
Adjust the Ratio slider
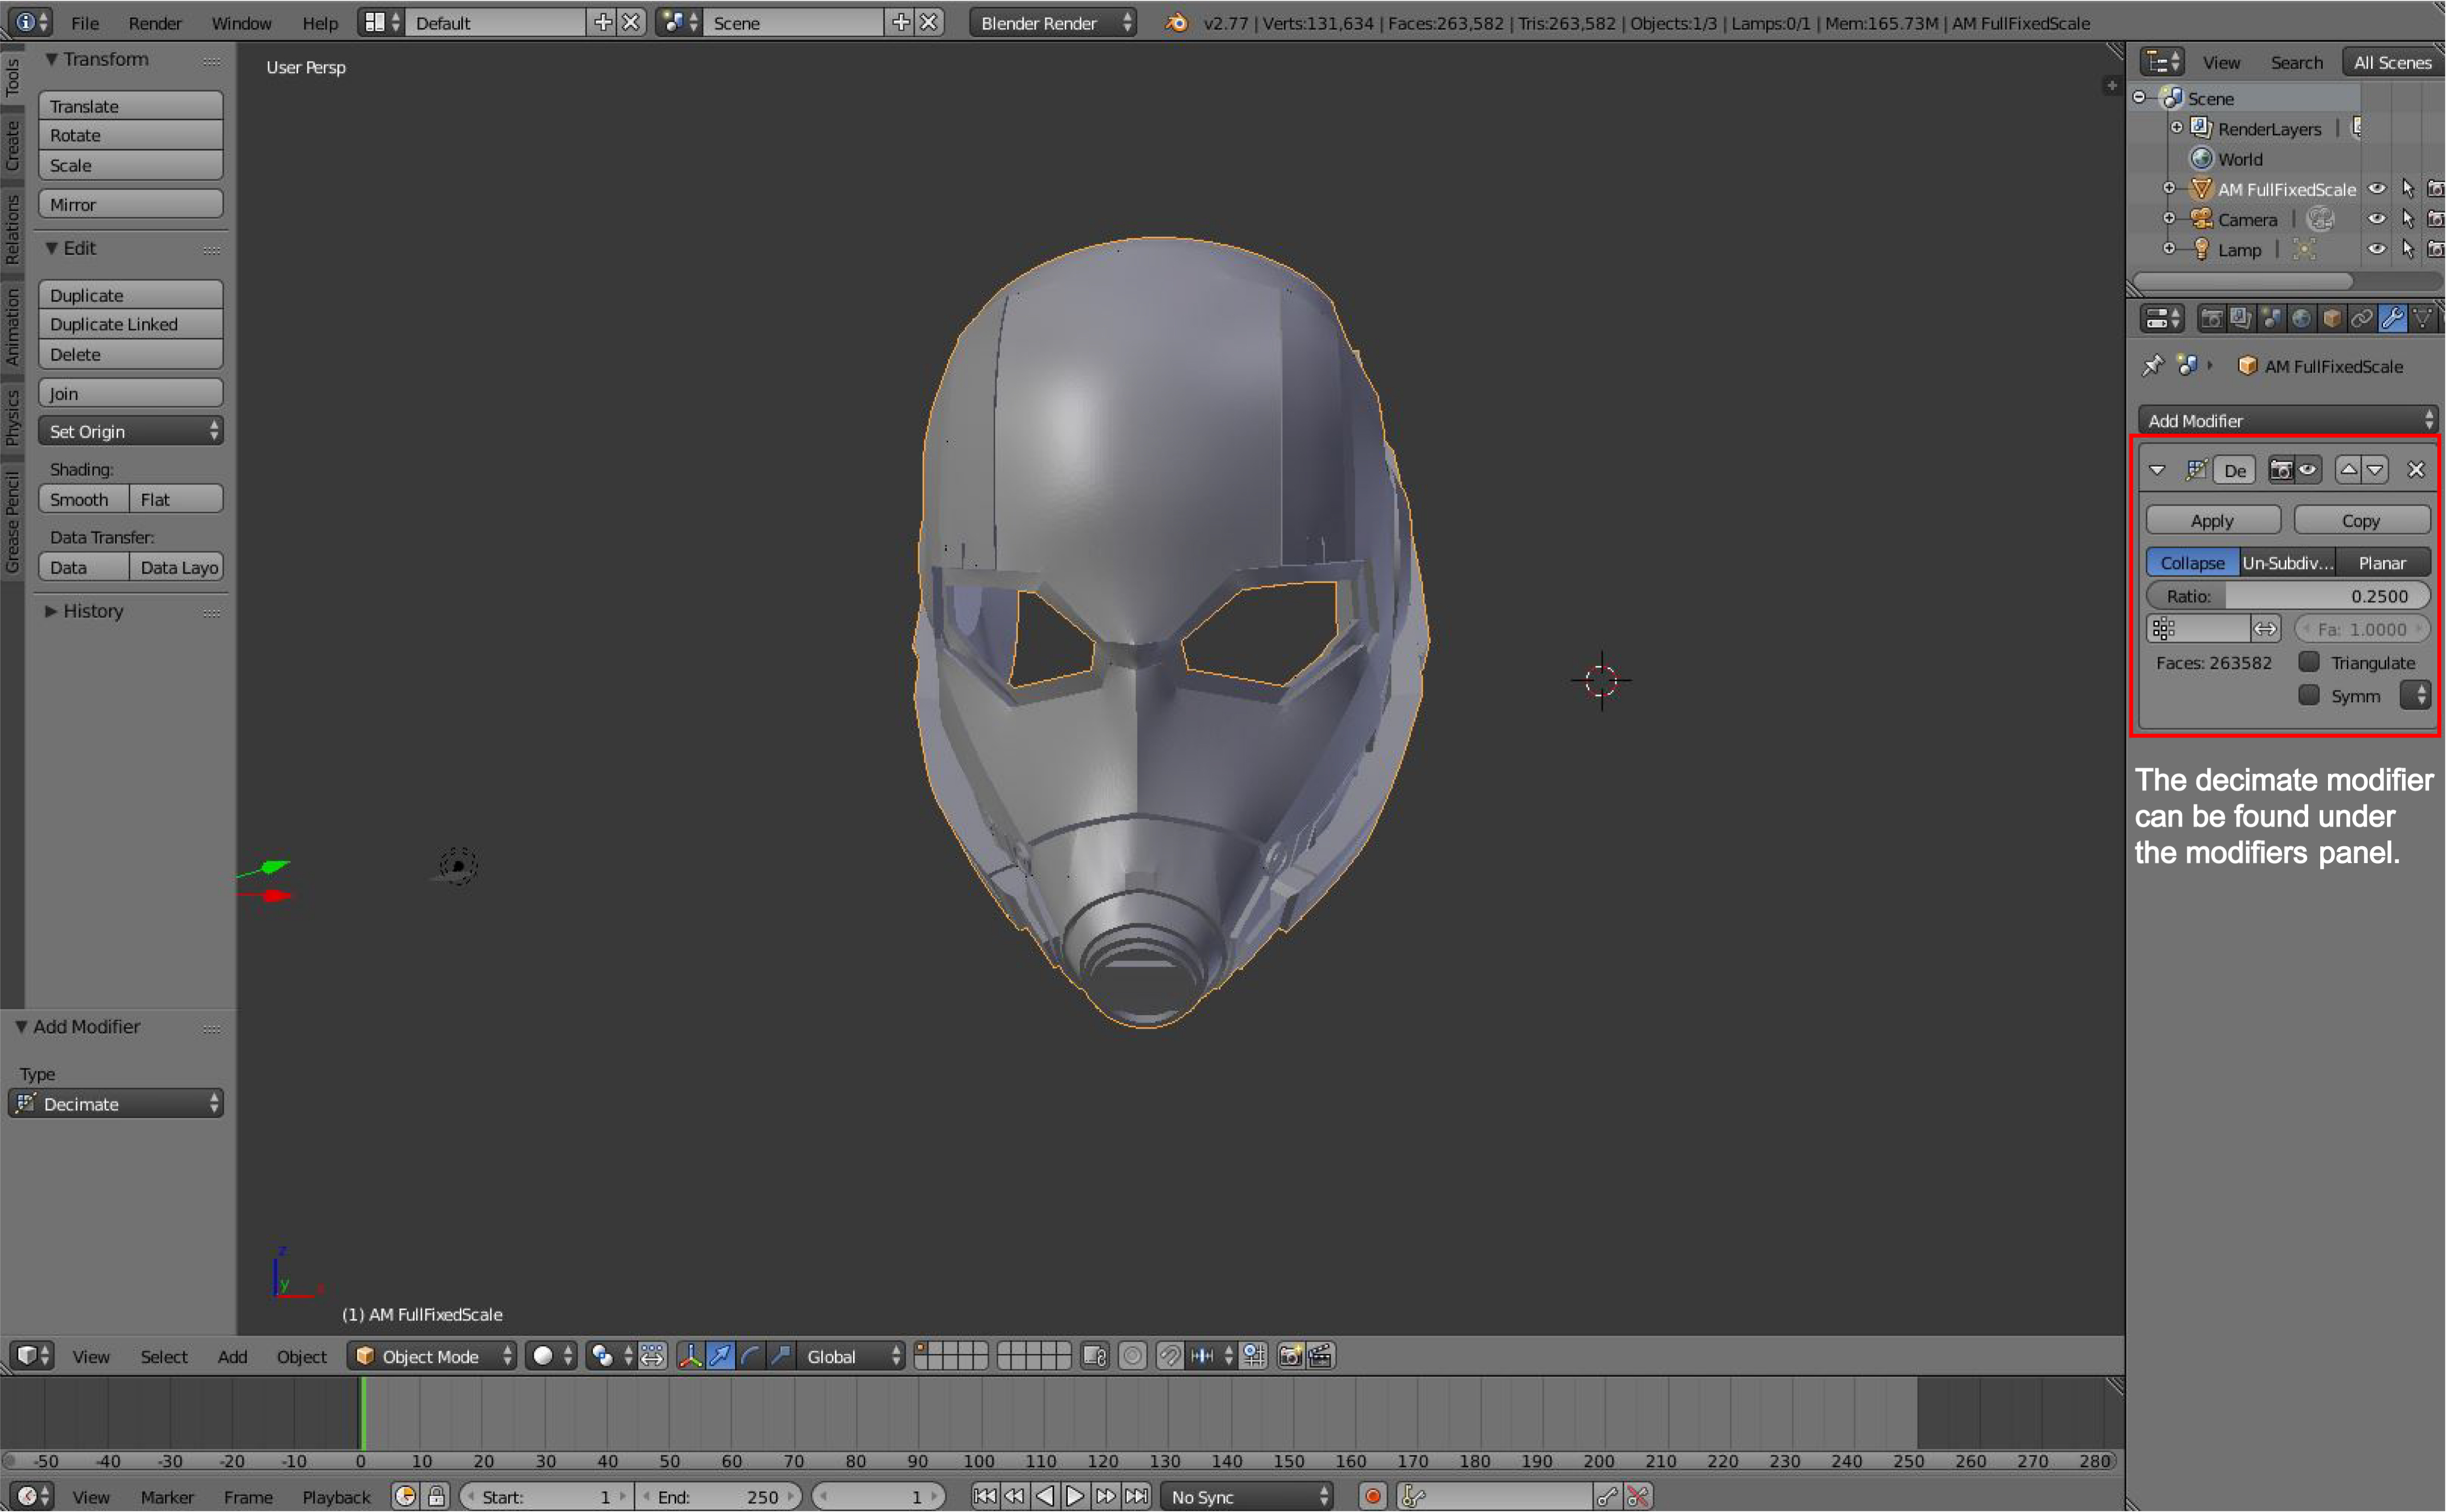pos(2288,596)
